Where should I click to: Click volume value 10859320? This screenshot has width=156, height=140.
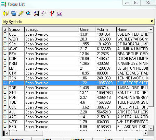(x=105, y=83)
